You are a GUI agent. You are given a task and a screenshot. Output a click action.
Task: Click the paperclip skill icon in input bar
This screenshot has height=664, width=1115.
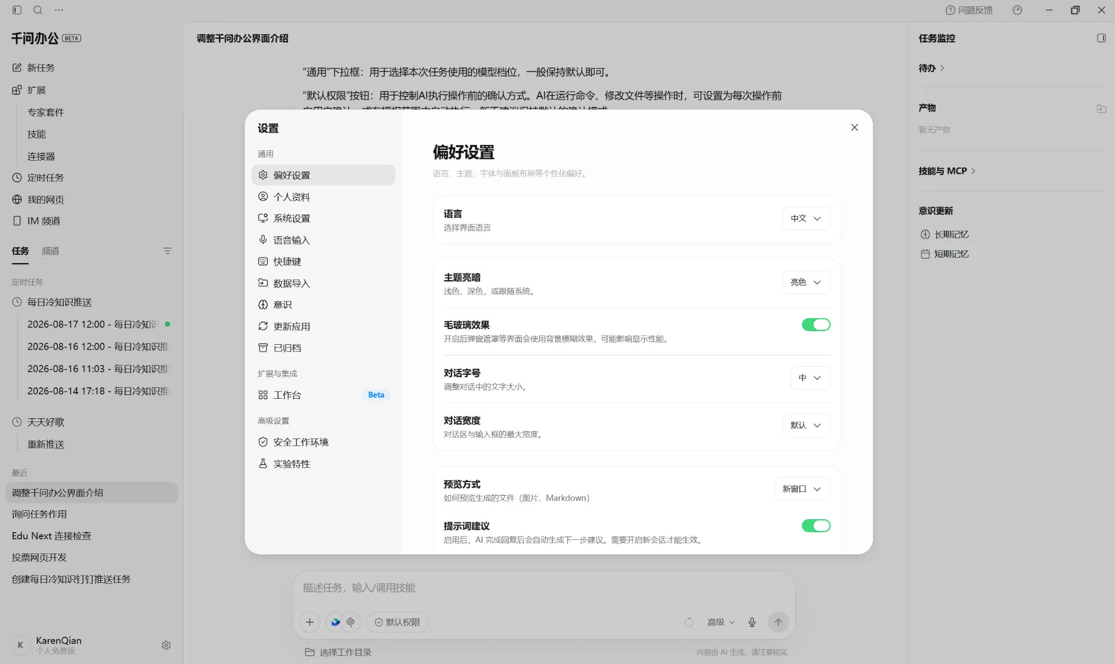point(351,622)
